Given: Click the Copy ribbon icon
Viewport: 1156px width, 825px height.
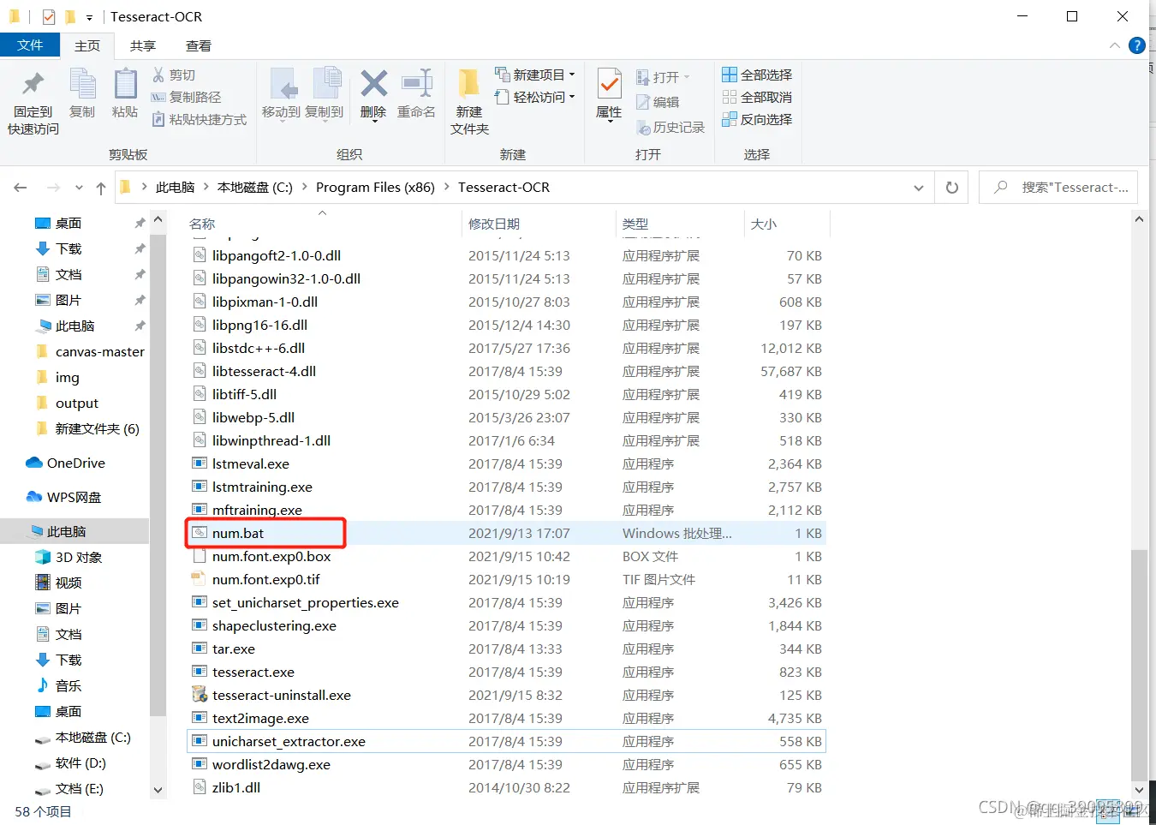Looking at the screenshot, I should (82, 84).
